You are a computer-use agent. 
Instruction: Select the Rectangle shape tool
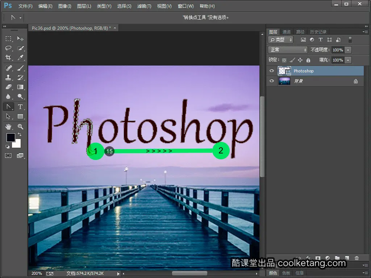pyautogui.click(x=20, y=116)
